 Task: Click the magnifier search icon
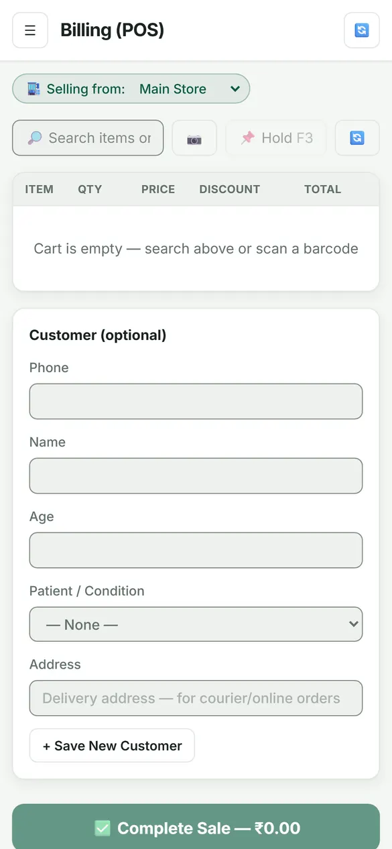[x=34, y=138]
